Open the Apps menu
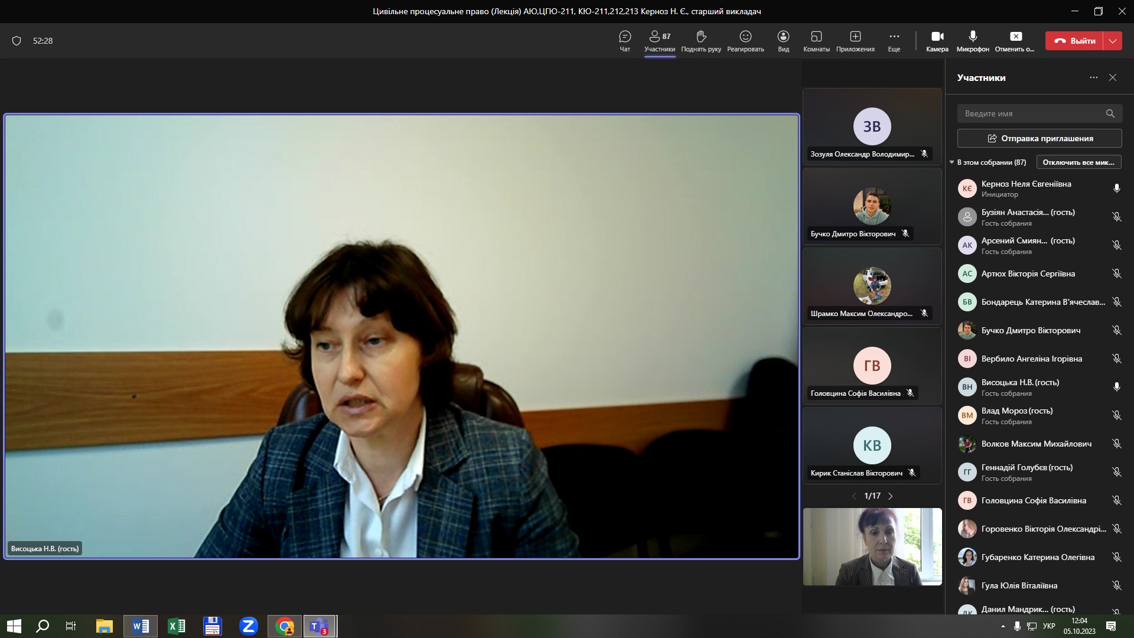The image size is (1134, 638). click(855, 41)
